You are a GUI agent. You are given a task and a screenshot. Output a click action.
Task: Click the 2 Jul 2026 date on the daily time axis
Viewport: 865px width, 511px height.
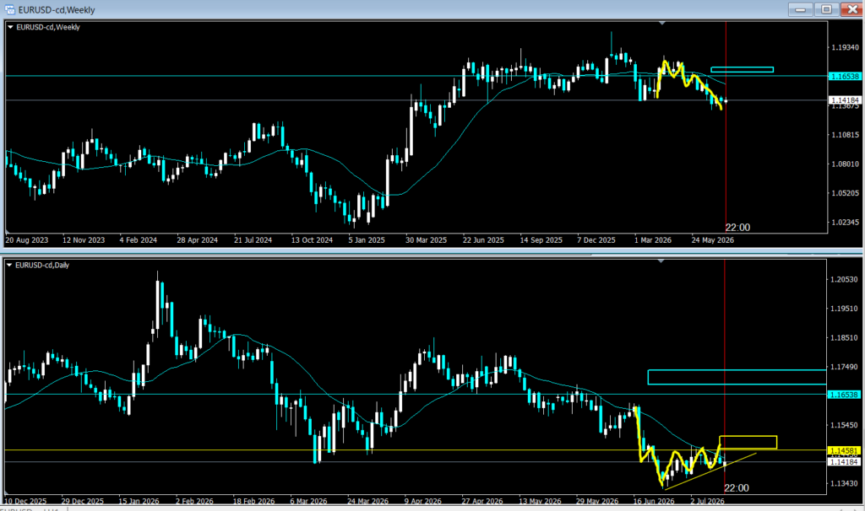[x=708, y=501]
